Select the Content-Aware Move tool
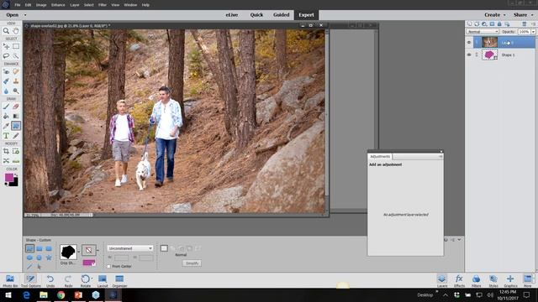538x302 pixels. (6, 161)
